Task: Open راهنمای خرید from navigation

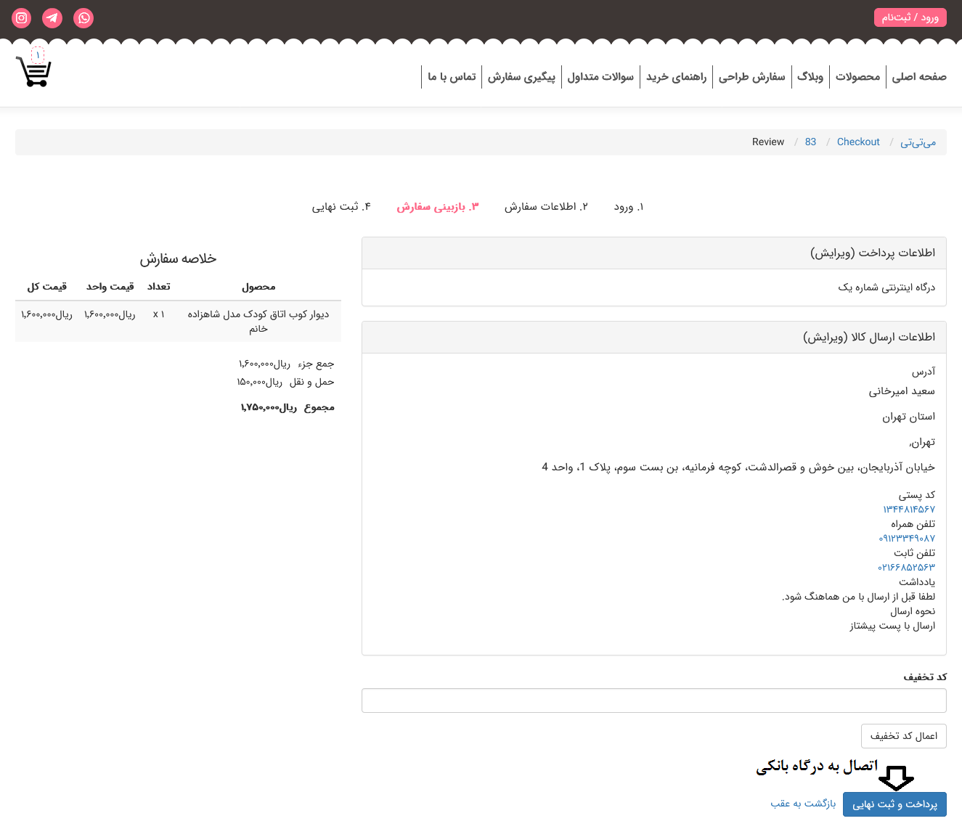Action: (675, 76)
